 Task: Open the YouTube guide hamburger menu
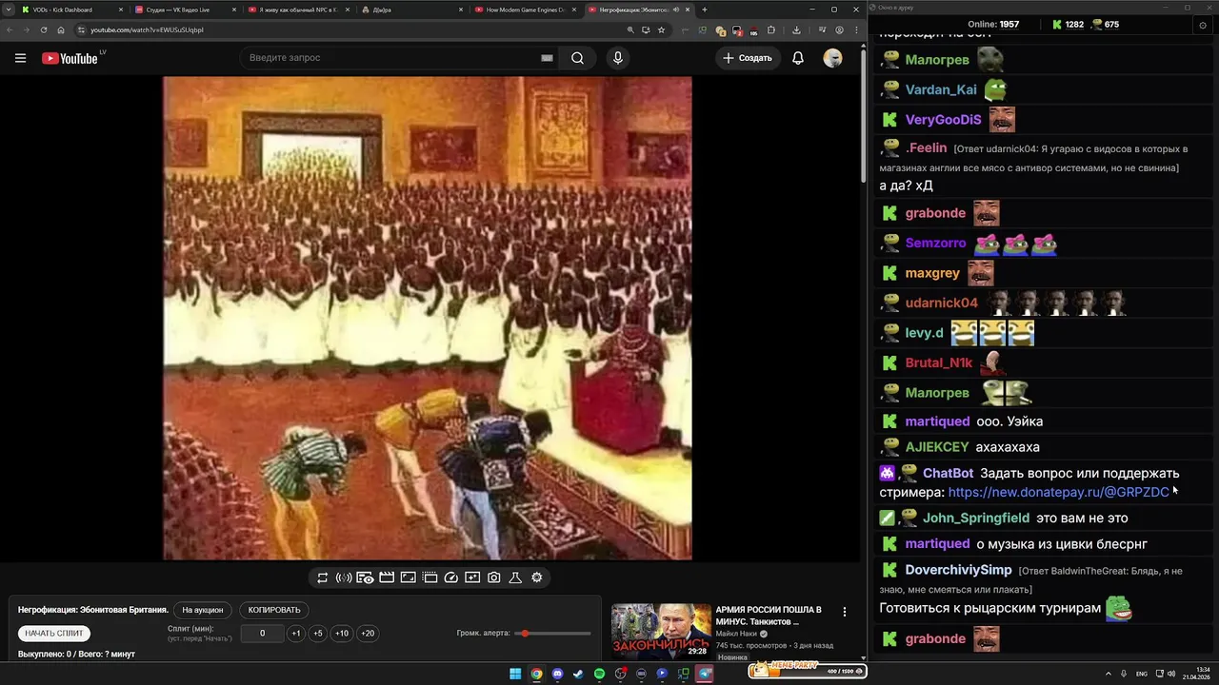20,58
